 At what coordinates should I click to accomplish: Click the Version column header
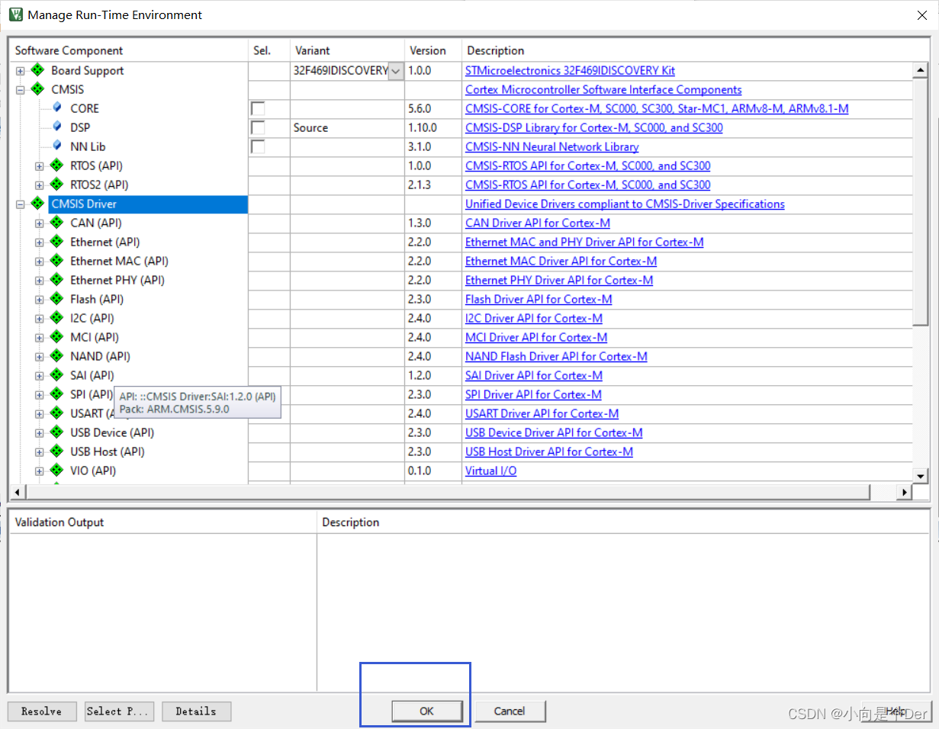pos(433,50)
